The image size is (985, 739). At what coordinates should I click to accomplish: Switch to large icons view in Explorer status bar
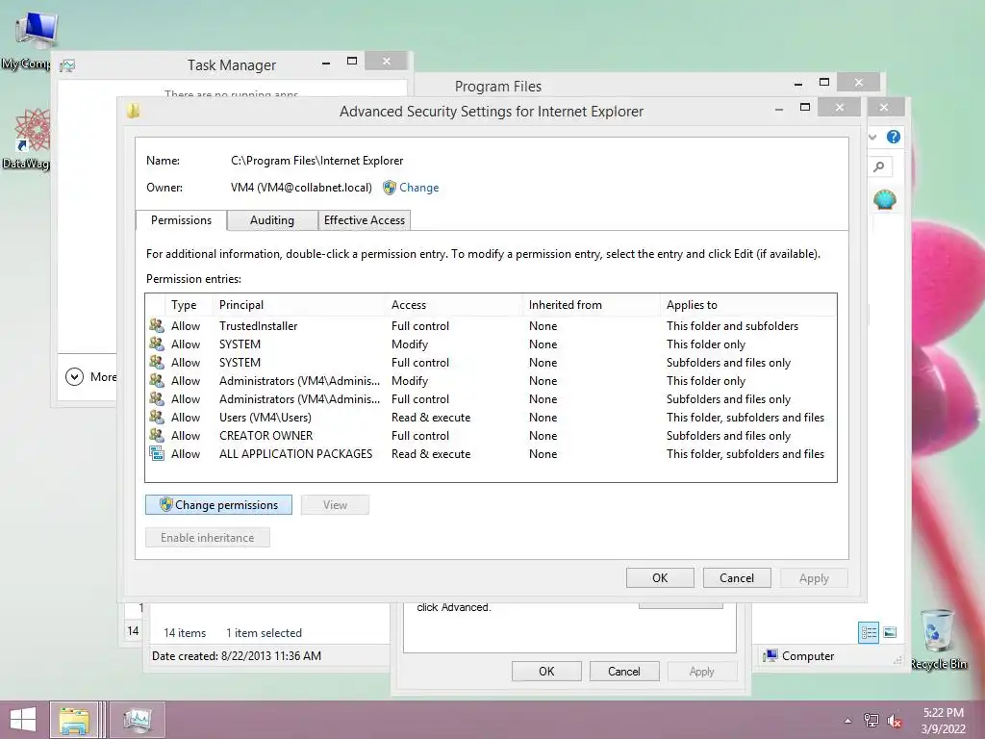tap(890, 632)
